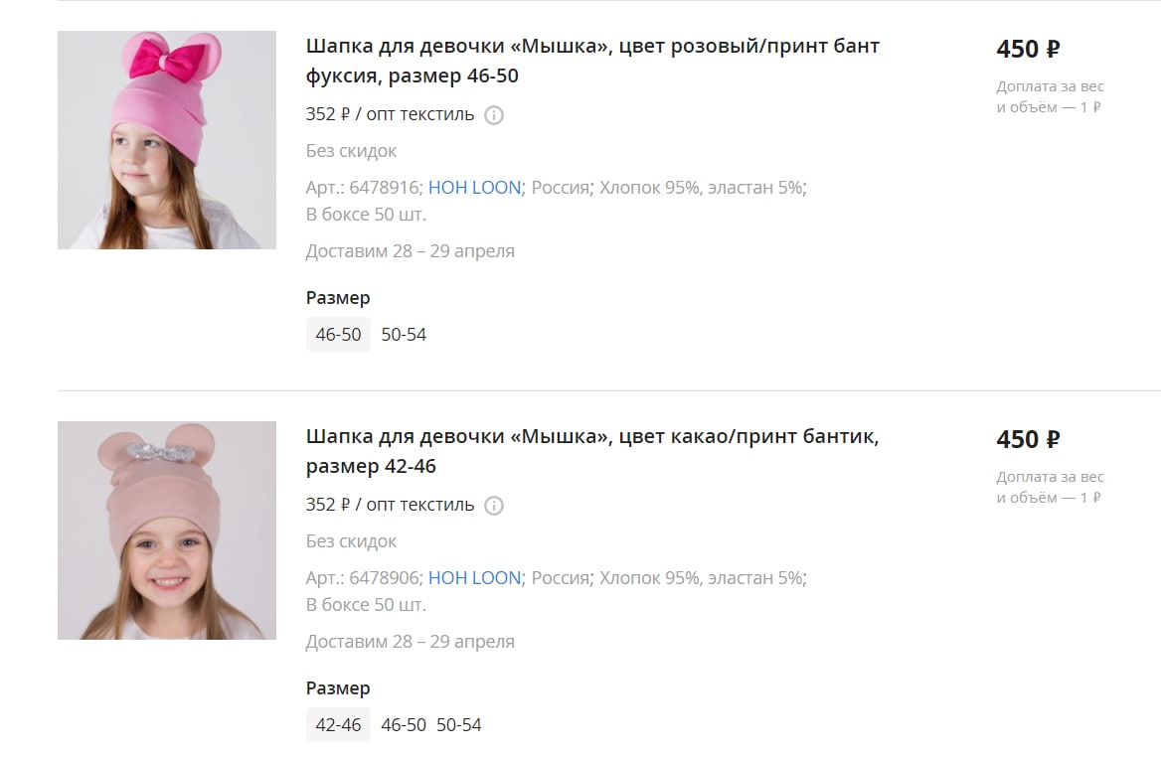
Task: Open the pink/fuchsia bow hat product title
Action: tap(592, 61)
